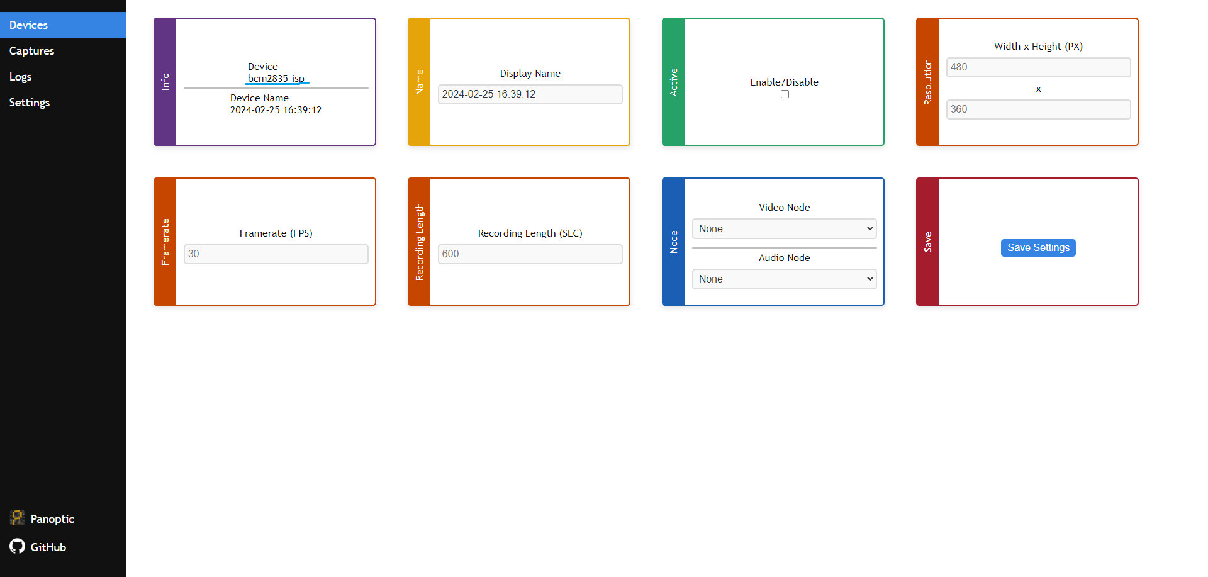
Task: Expand the Audio Node dropdown
Action: pyautogui.click(x=784, y=279)
